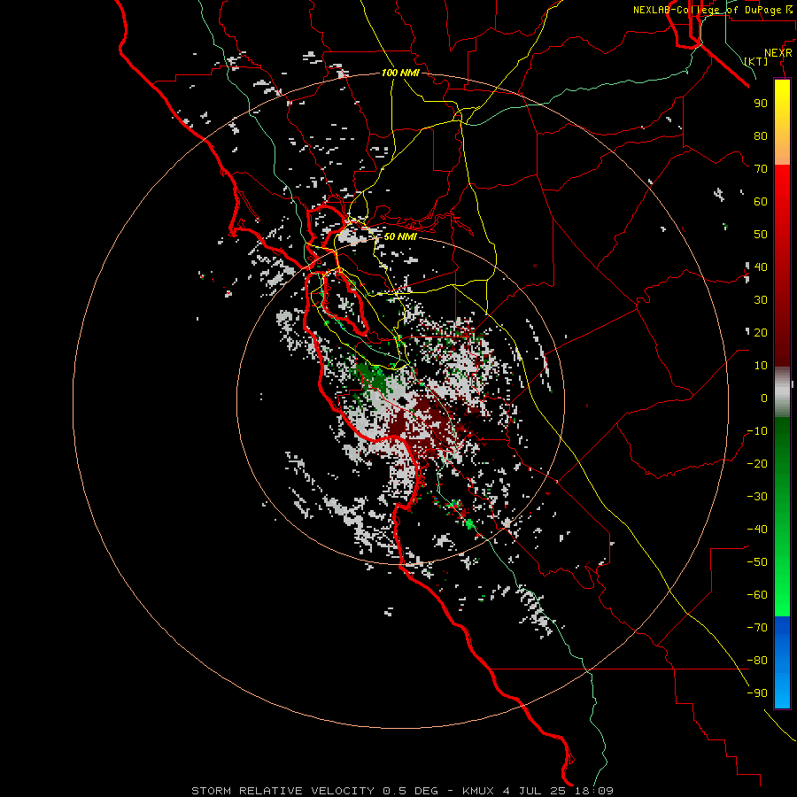Viewport: 797px width, 797px height.
Task: Click the gray zero-velocity segment of the color bar
Action: [782, 392]
